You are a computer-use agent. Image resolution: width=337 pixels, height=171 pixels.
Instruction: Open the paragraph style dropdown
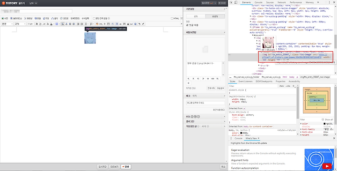7,24
